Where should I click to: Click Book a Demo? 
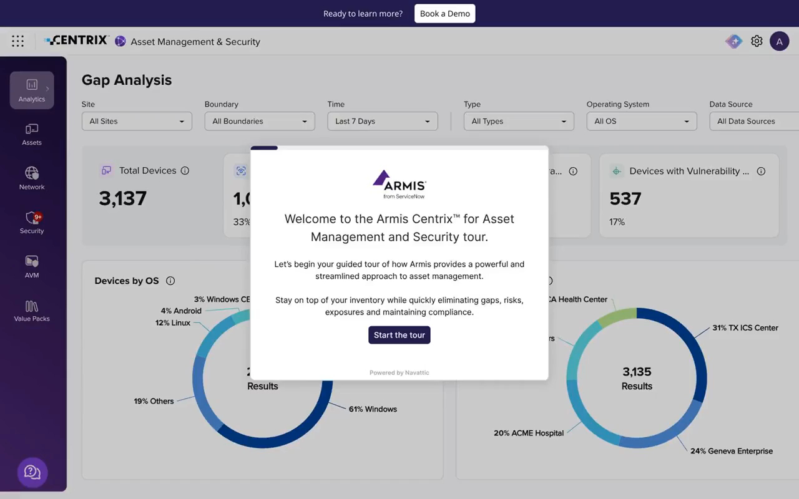[445, 14]
